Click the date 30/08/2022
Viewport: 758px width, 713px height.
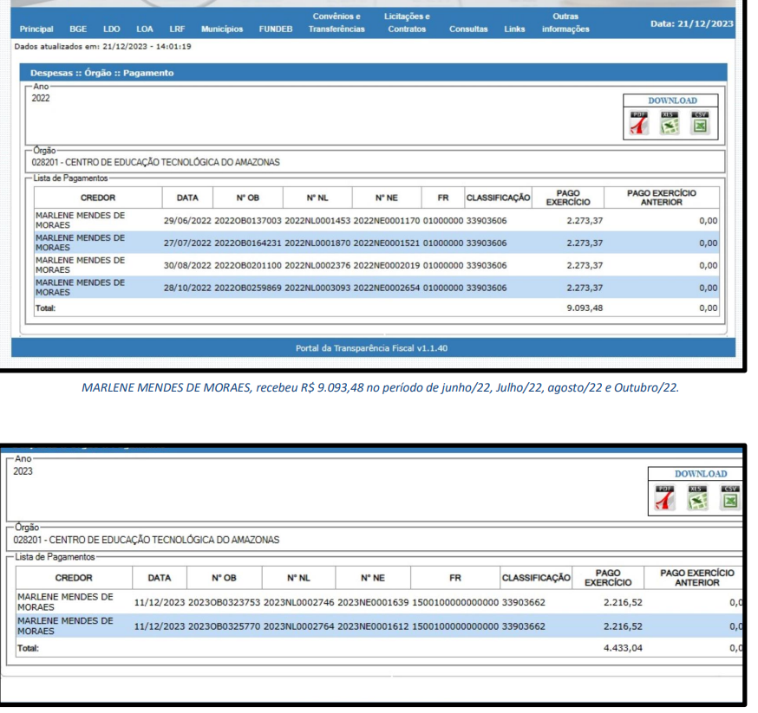[x=187, y=265]
